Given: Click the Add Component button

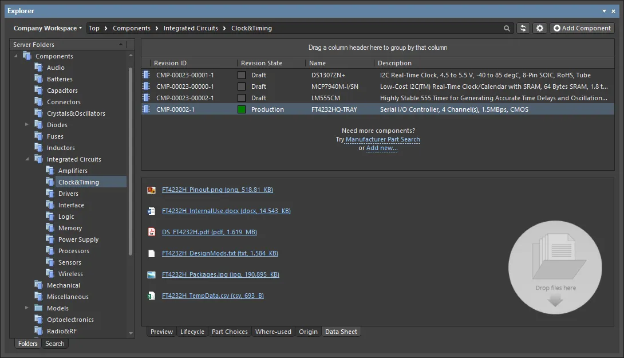Looking at the screenshot, I should [582, 28].
